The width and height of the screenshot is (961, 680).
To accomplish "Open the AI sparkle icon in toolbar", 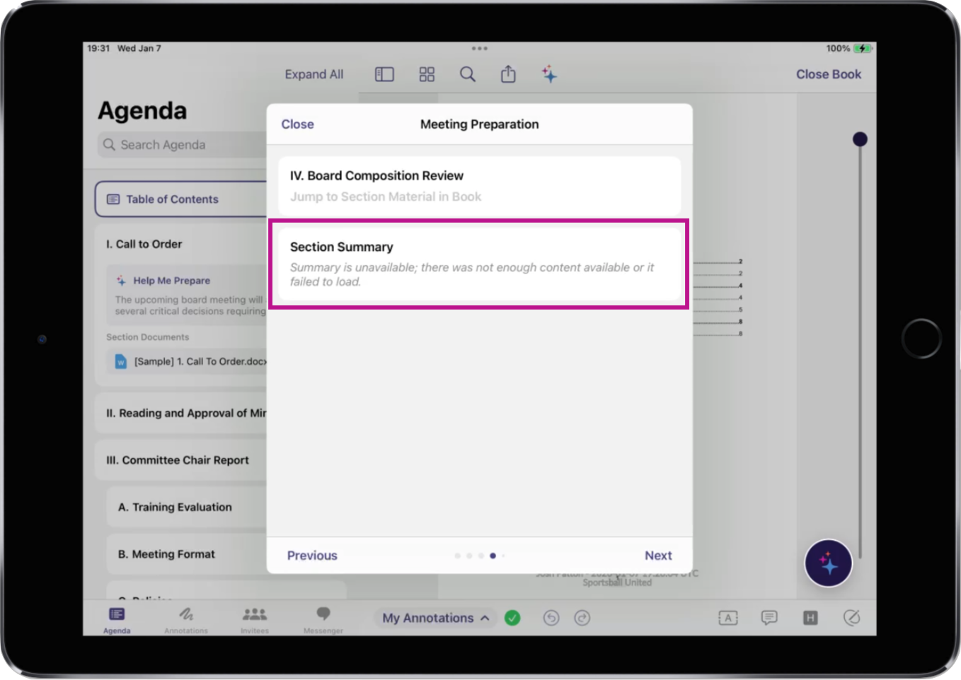I will (549, 74).
